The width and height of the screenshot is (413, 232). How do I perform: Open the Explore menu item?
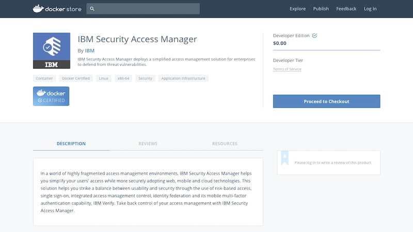(x=298, y=9)
